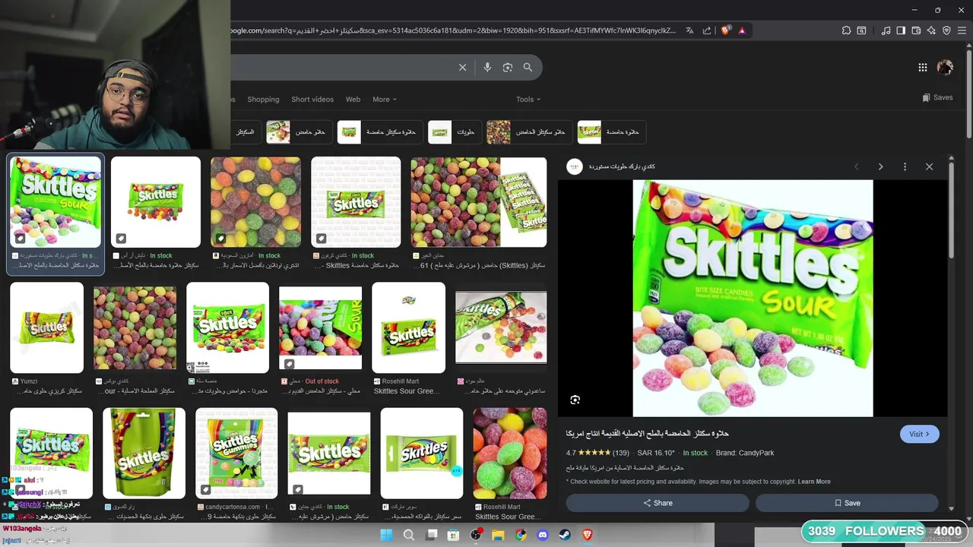Select the first Skittles Sour bag thumbnail

tap(55, 202)
